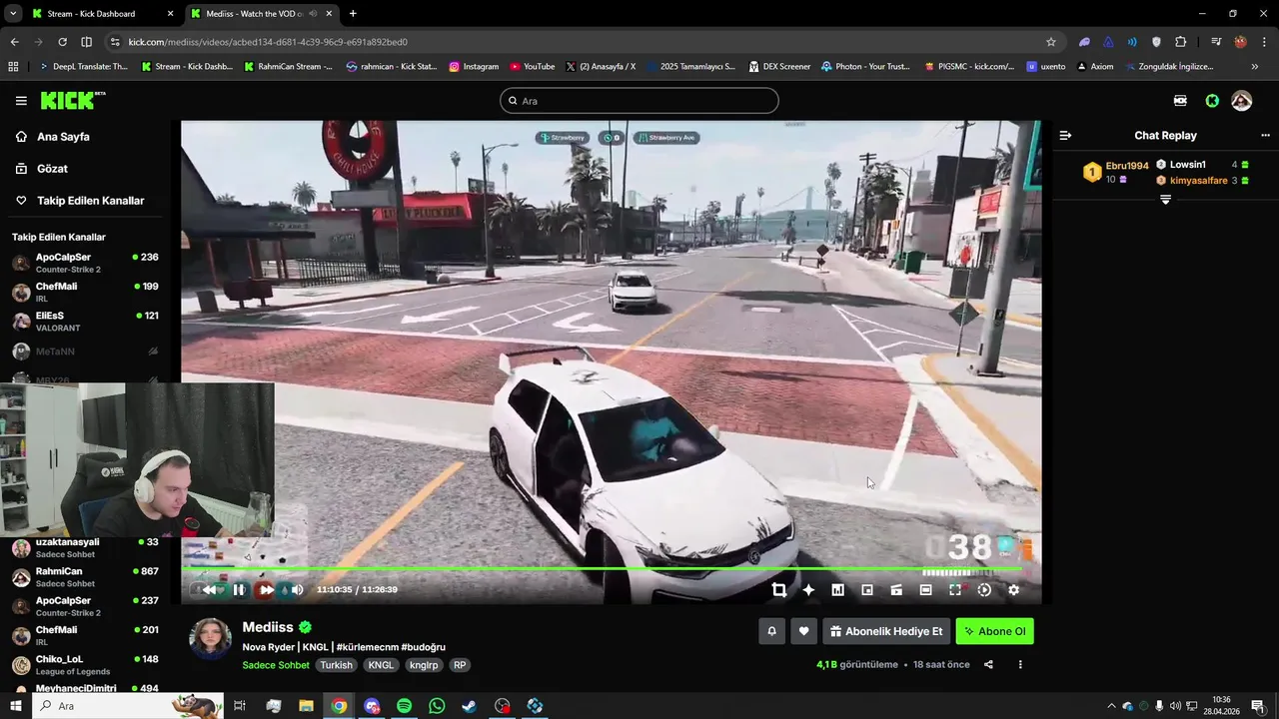Open uzaktanasyali channel in sidebar
The height and width of the screenshot is (719, 1279).
click(x=85, y=547)
